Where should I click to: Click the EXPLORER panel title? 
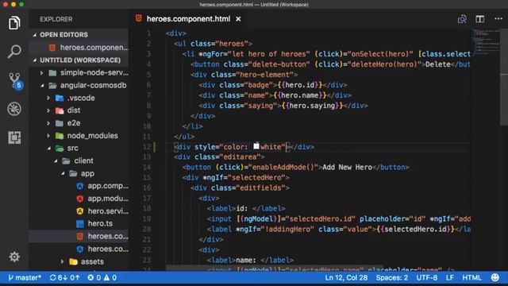tap(56, 19)
